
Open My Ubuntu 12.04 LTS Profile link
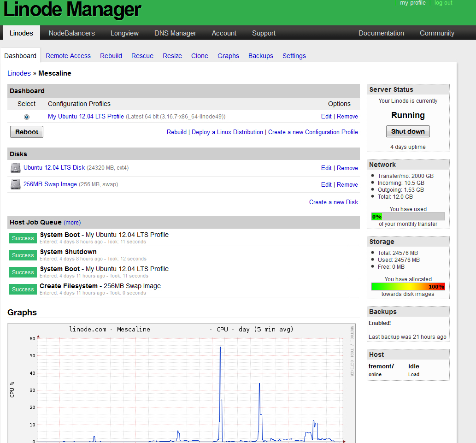coord(86,116)
